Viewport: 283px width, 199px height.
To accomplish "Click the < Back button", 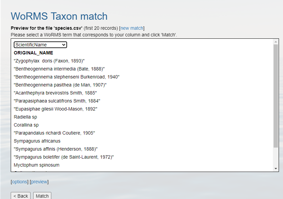I will pos(20,196).
